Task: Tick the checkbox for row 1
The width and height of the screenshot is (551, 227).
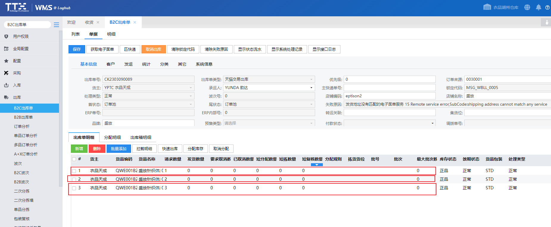Action: [x=74, y=171]
